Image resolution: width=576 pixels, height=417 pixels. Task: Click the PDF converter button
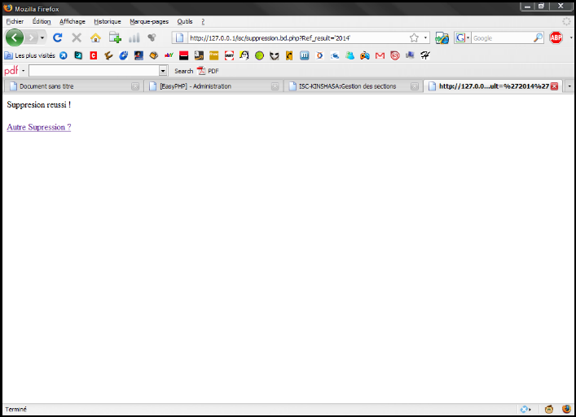(208, 71)
